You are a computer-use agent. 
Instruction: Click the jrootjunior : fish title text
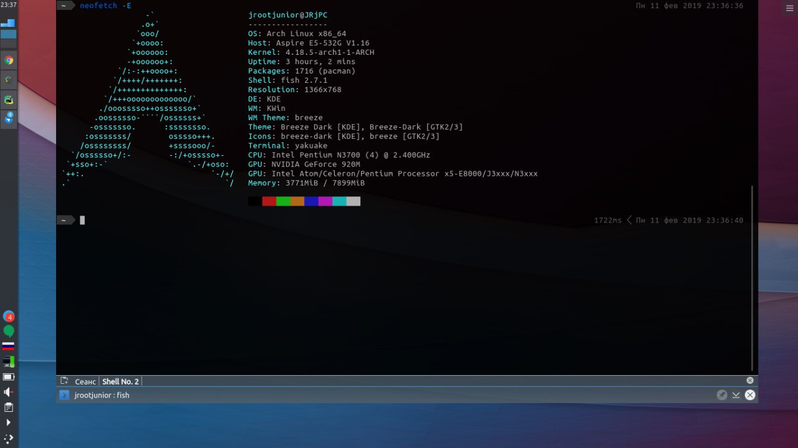[x=102, y=395]
